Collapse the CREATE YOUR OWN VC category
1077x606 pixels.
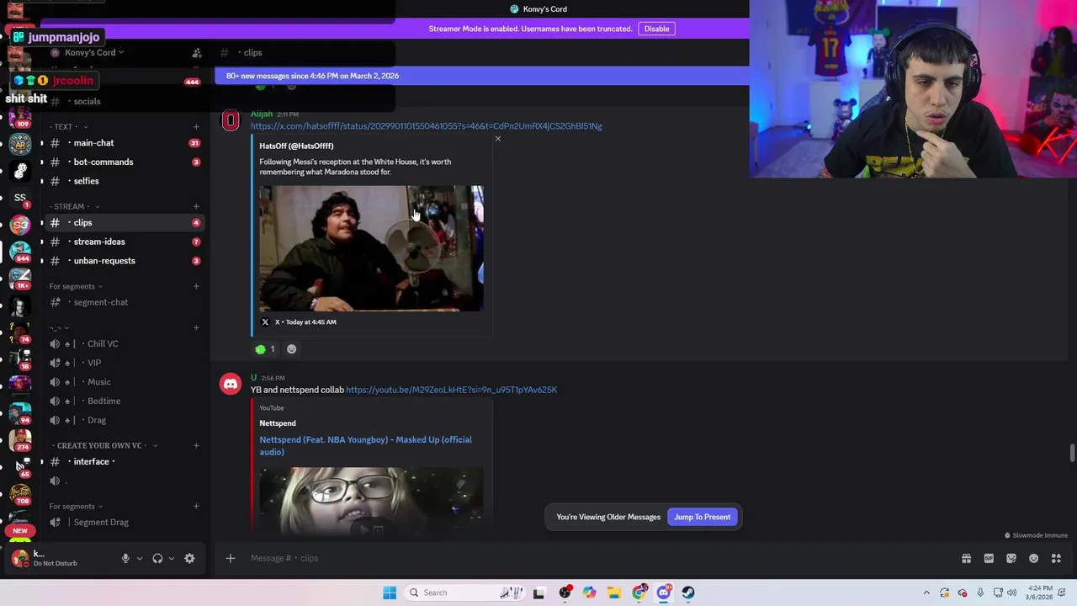coord(104,445)
